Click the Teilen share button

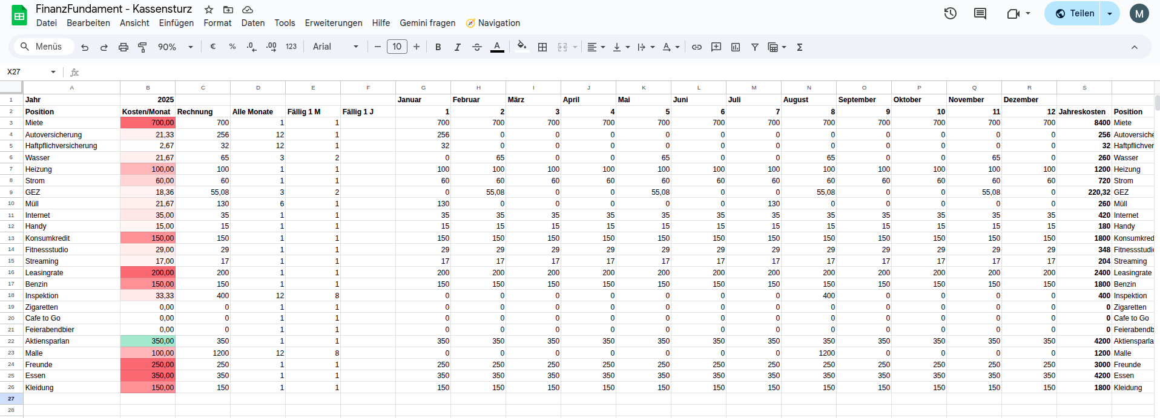tap(1074, 13)
